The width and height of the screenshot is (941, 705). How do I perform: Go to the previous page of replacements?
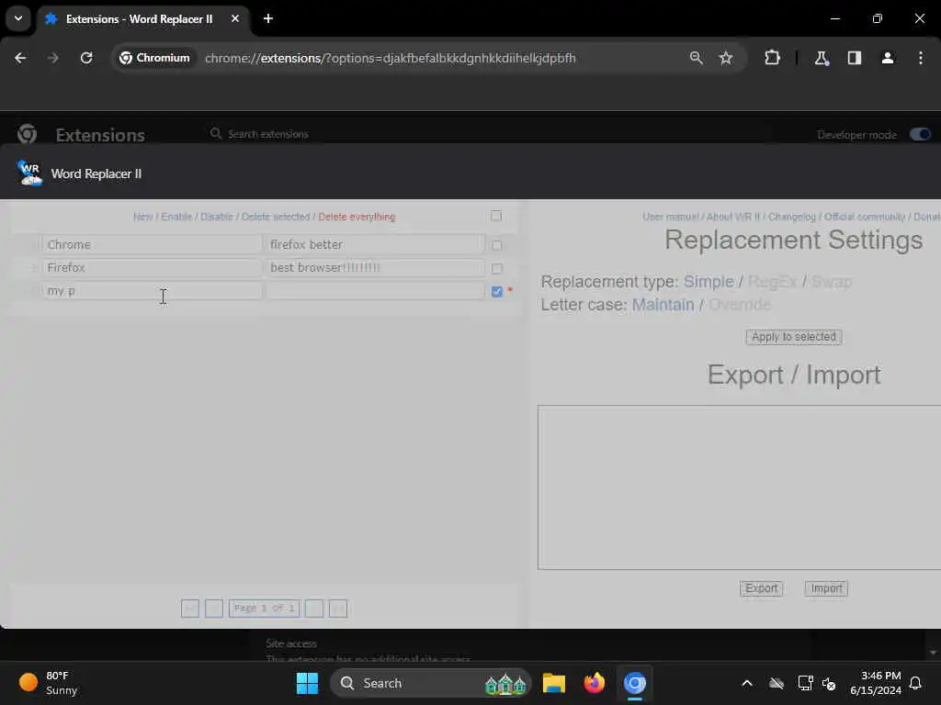pyautogui.click(x=214, y=609)
